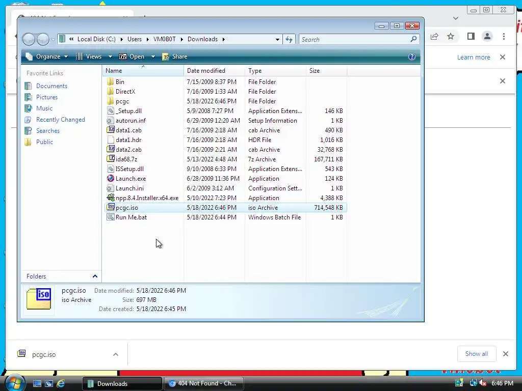
Task: Select the ISSetup.dll file icon
Action: 110,169
